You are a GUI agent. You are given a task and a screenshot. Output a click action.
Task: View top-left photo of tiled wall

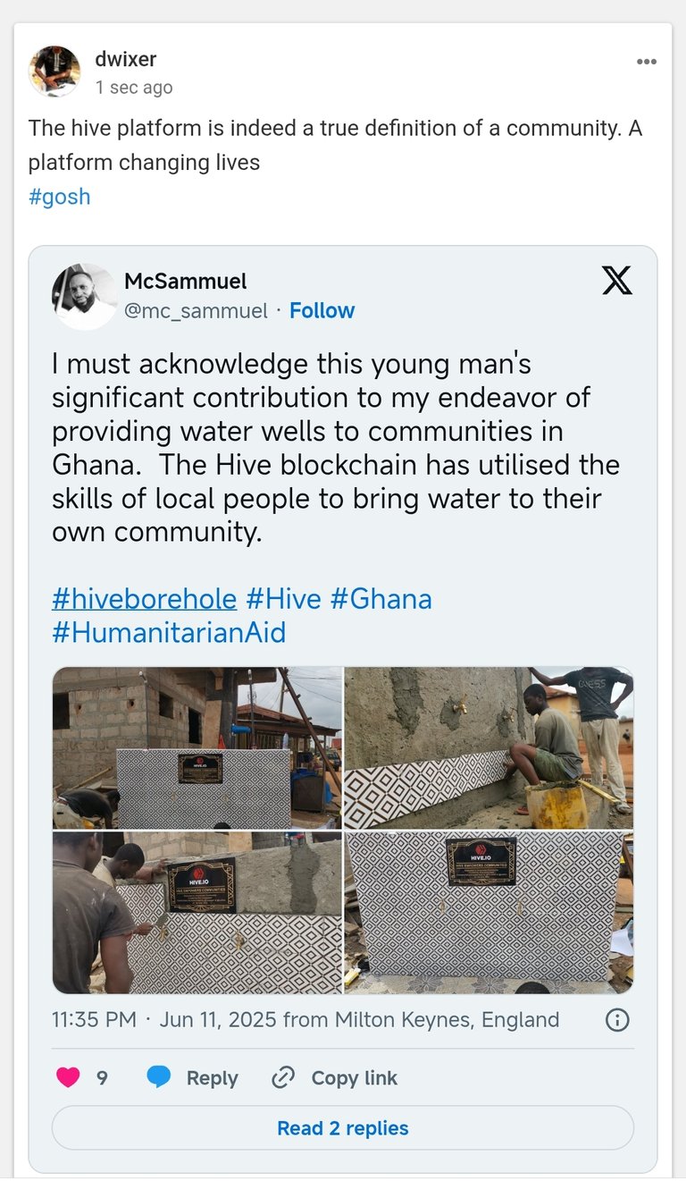pyautogui.click(x=197, y=747)
